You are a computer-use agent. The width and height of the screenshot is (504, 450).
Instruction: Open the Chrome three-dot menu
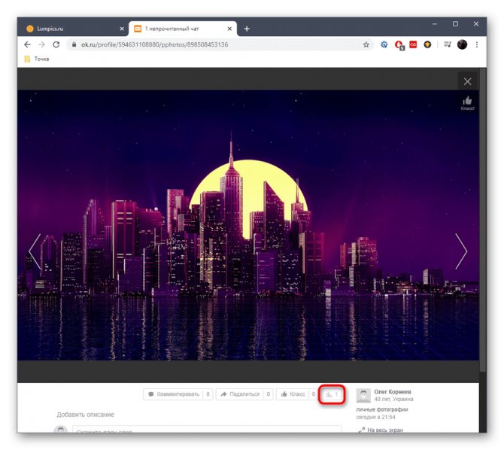coord(477,44)
